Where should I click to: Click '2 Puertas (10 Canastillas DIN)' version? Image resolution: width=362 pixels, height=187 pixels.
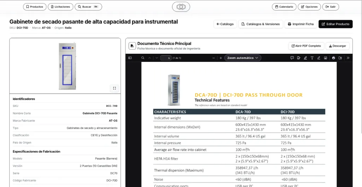tap(99, 166)
